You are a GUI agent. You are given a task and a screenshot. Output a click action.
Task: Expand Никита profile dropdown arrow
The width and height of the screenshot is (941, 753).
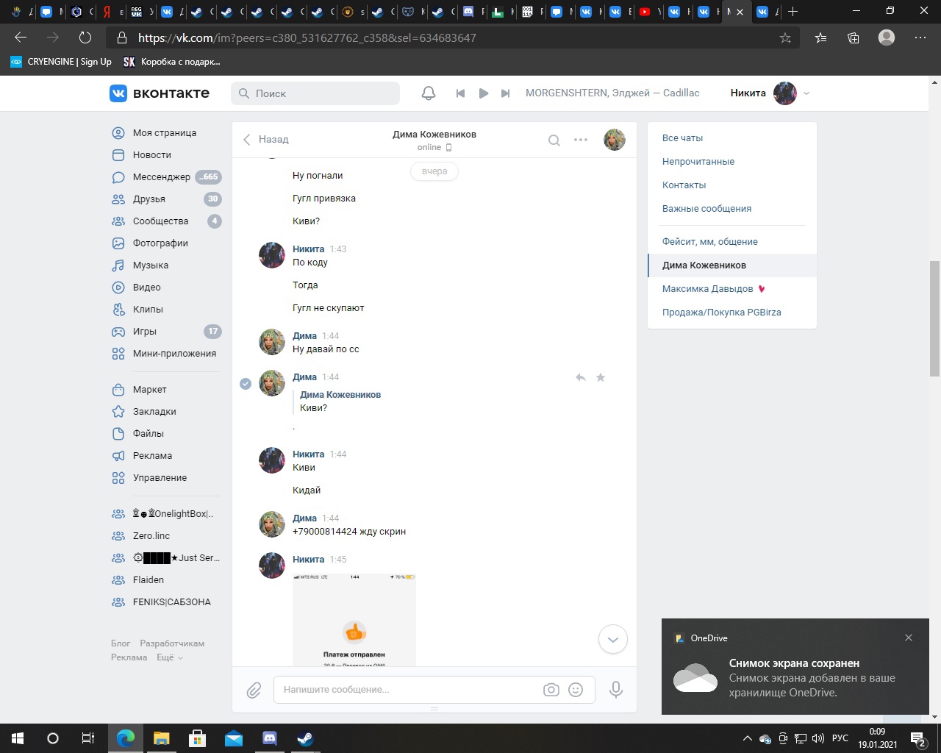806,93
